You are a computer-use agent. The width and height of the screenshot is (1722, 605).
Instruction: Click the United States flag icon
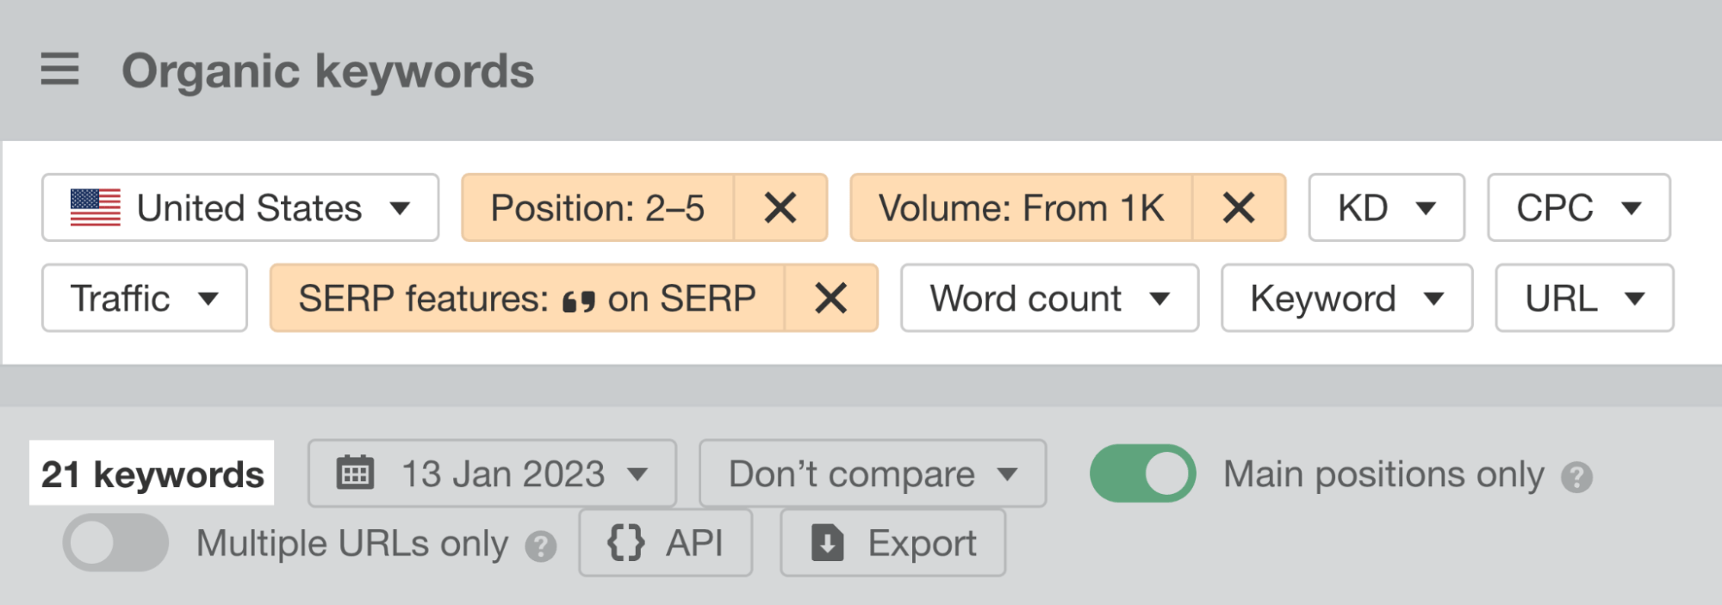coord(96,207)
